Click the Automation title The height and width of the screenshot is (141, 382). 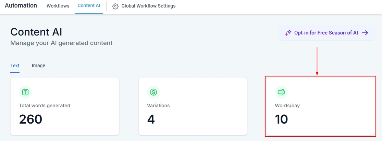tap(21, 5)
